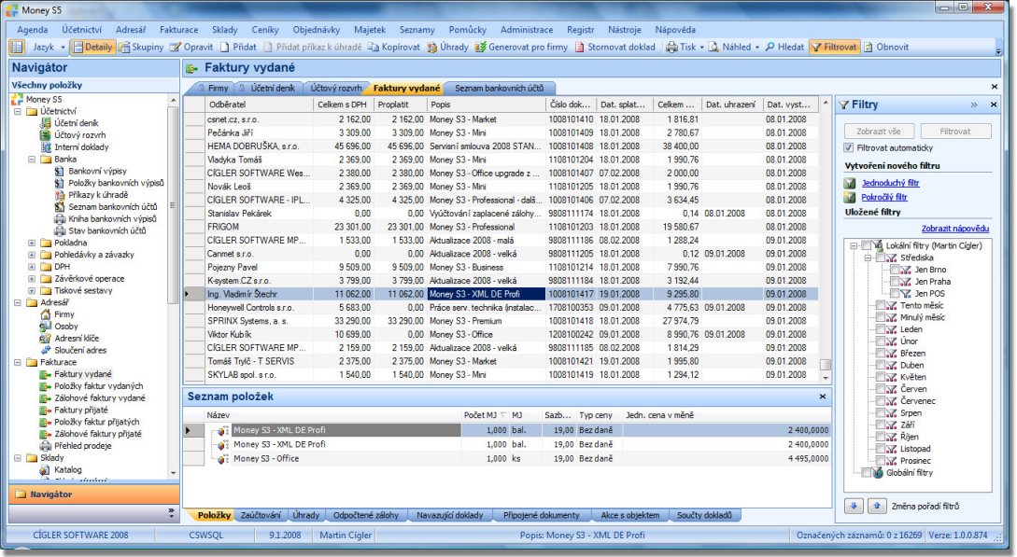Open Firmy under Adresář

pos(64,314)
